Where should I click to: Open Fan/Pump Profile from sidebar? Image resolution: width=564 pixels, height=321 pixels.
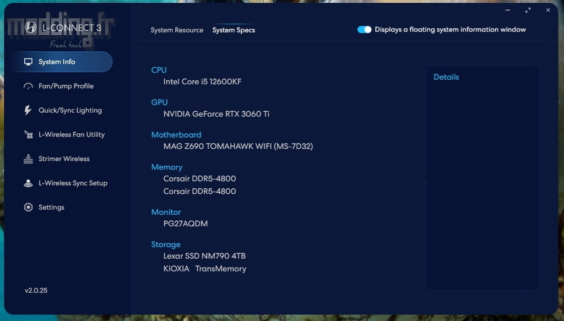pos(66,86)
